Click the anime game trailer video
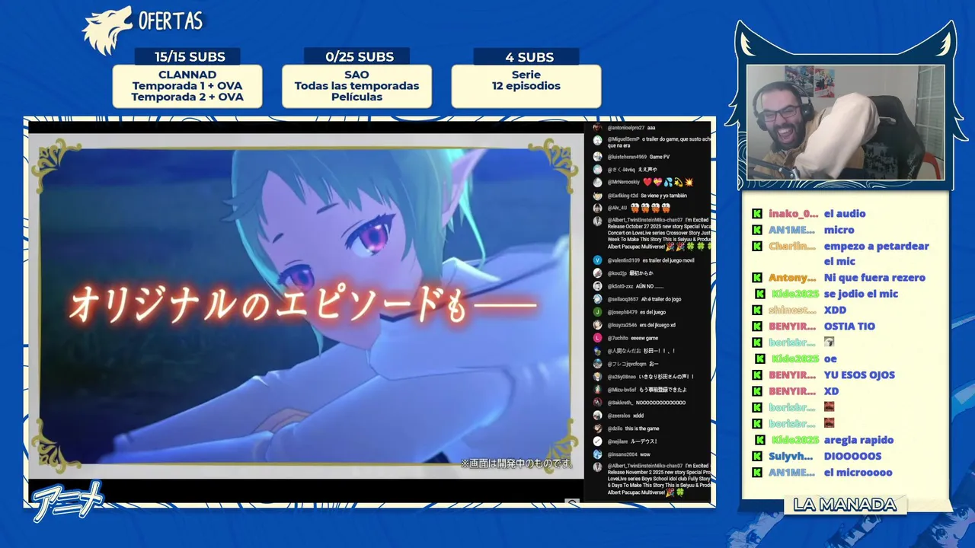Image resolution: width=975 pixels, height=548 pixels. coord(305,304)
